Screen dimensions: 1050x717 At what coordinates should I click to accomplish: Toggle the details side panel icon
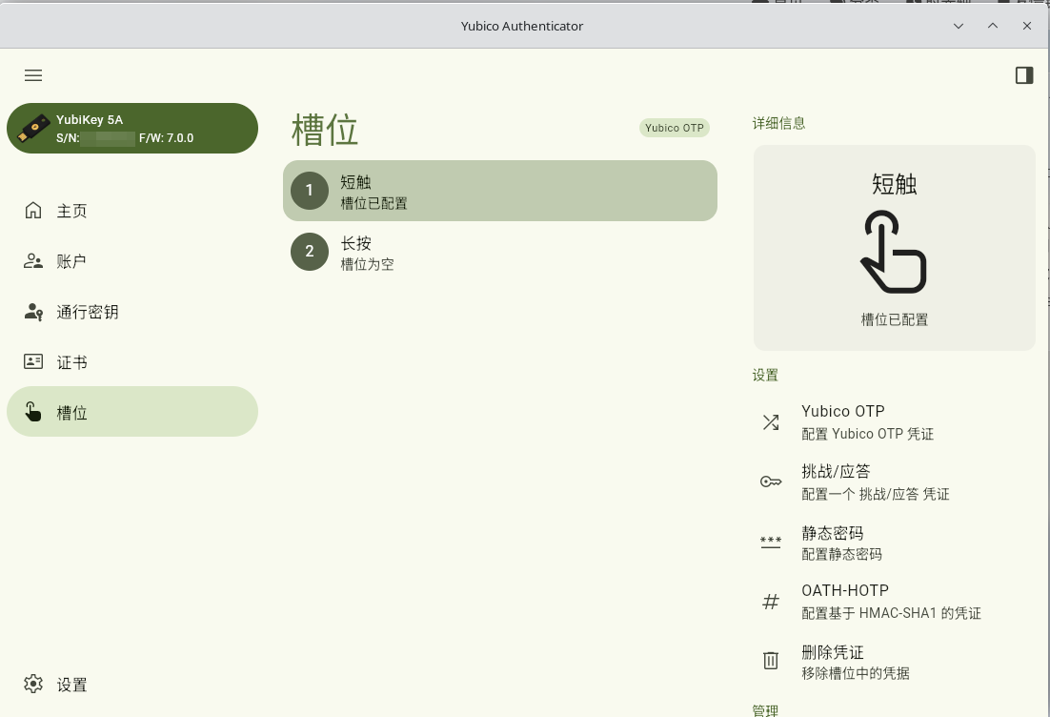pos(1024,75)
